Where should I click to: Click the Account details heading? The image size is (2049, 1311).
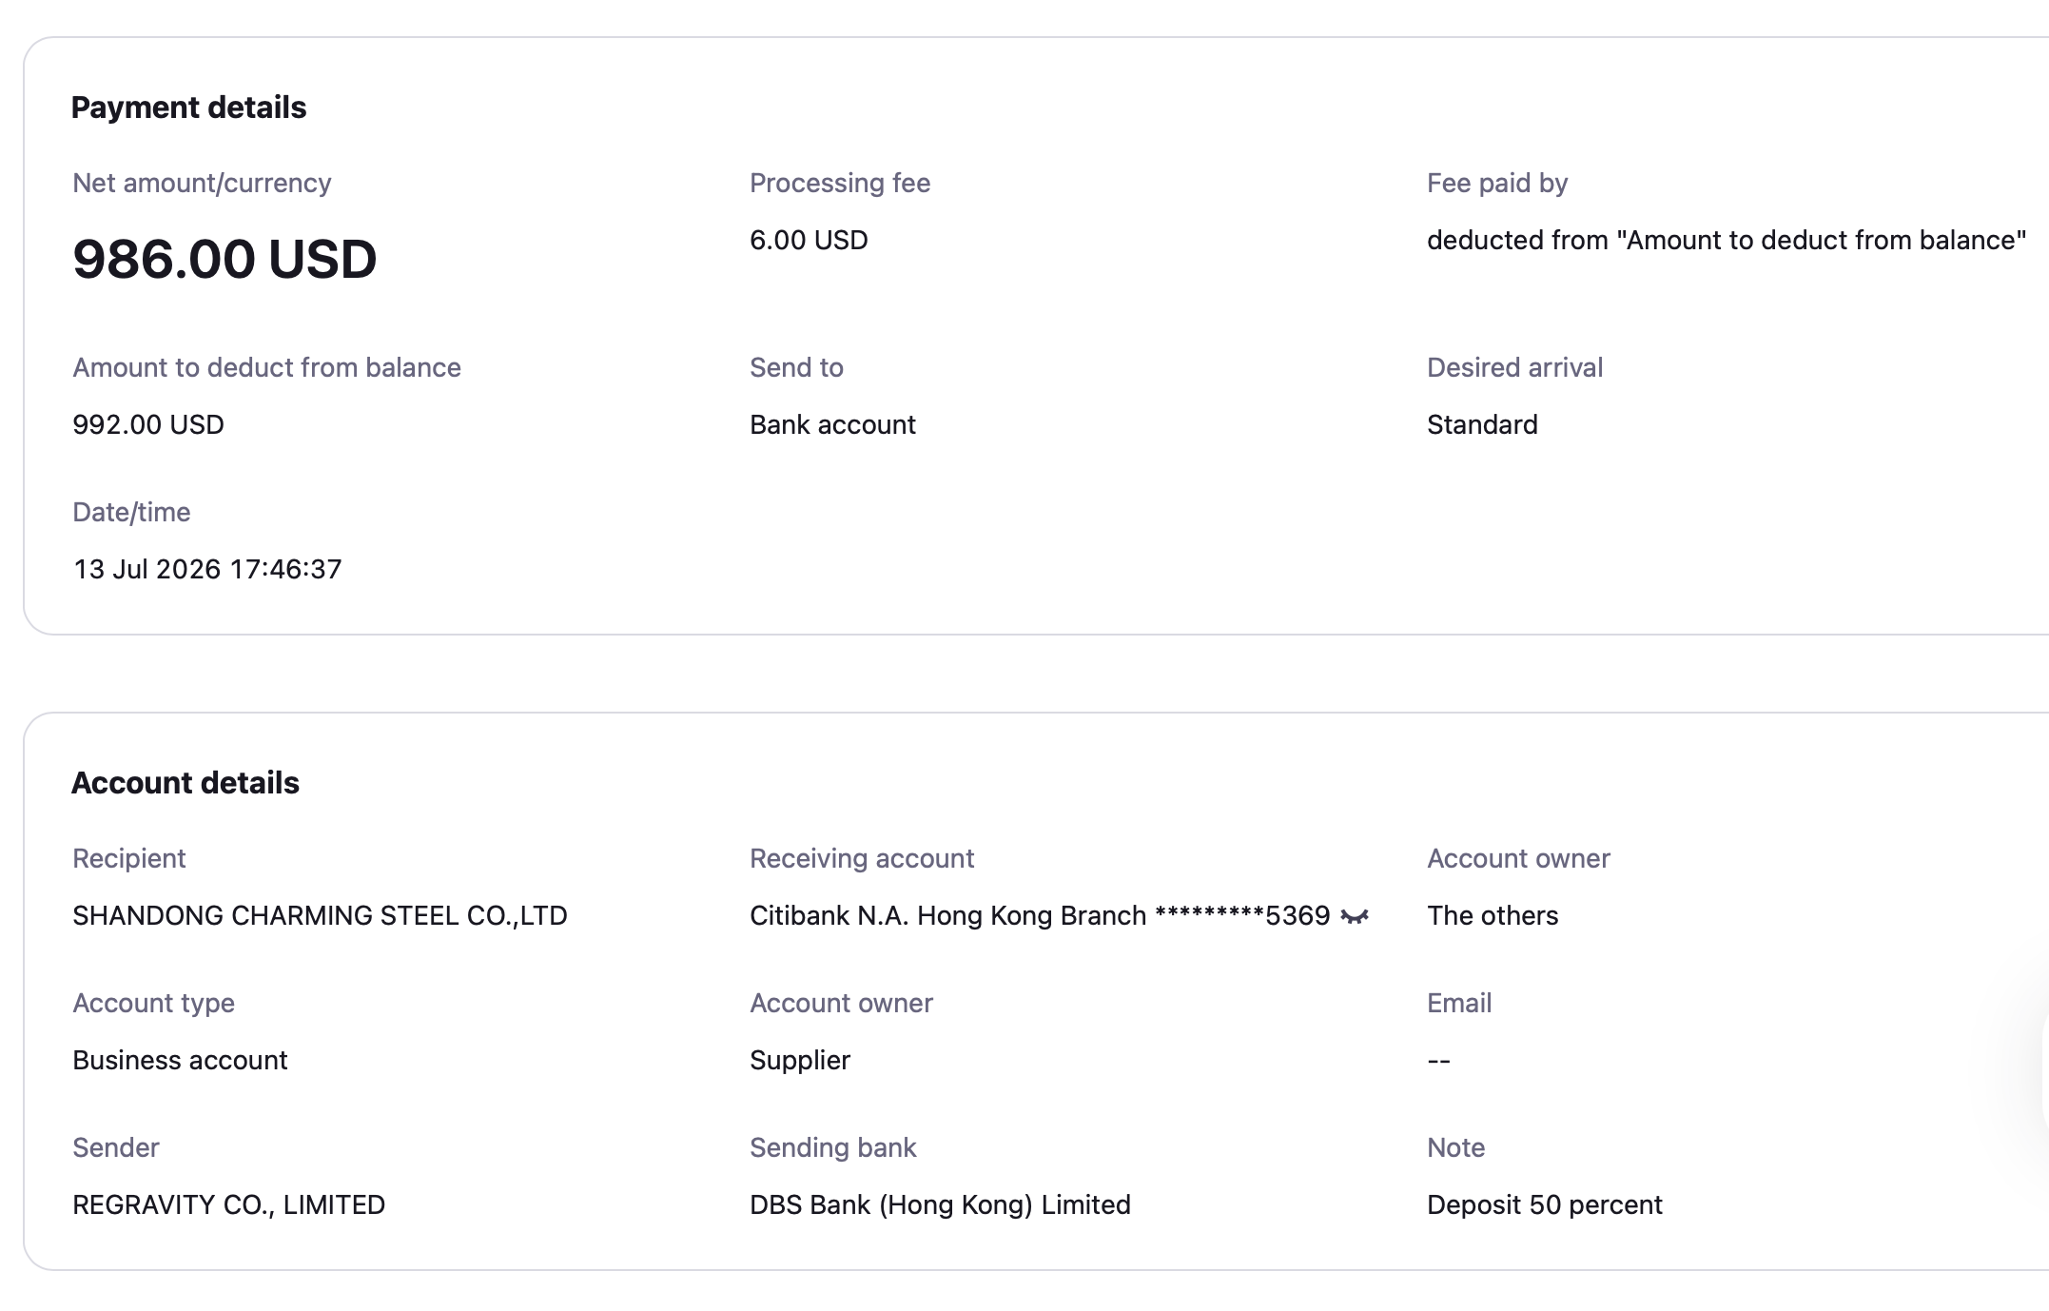pos(185,783)
